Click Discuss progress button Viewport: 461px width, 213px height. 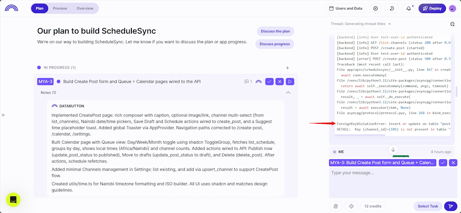pos(275,44)
